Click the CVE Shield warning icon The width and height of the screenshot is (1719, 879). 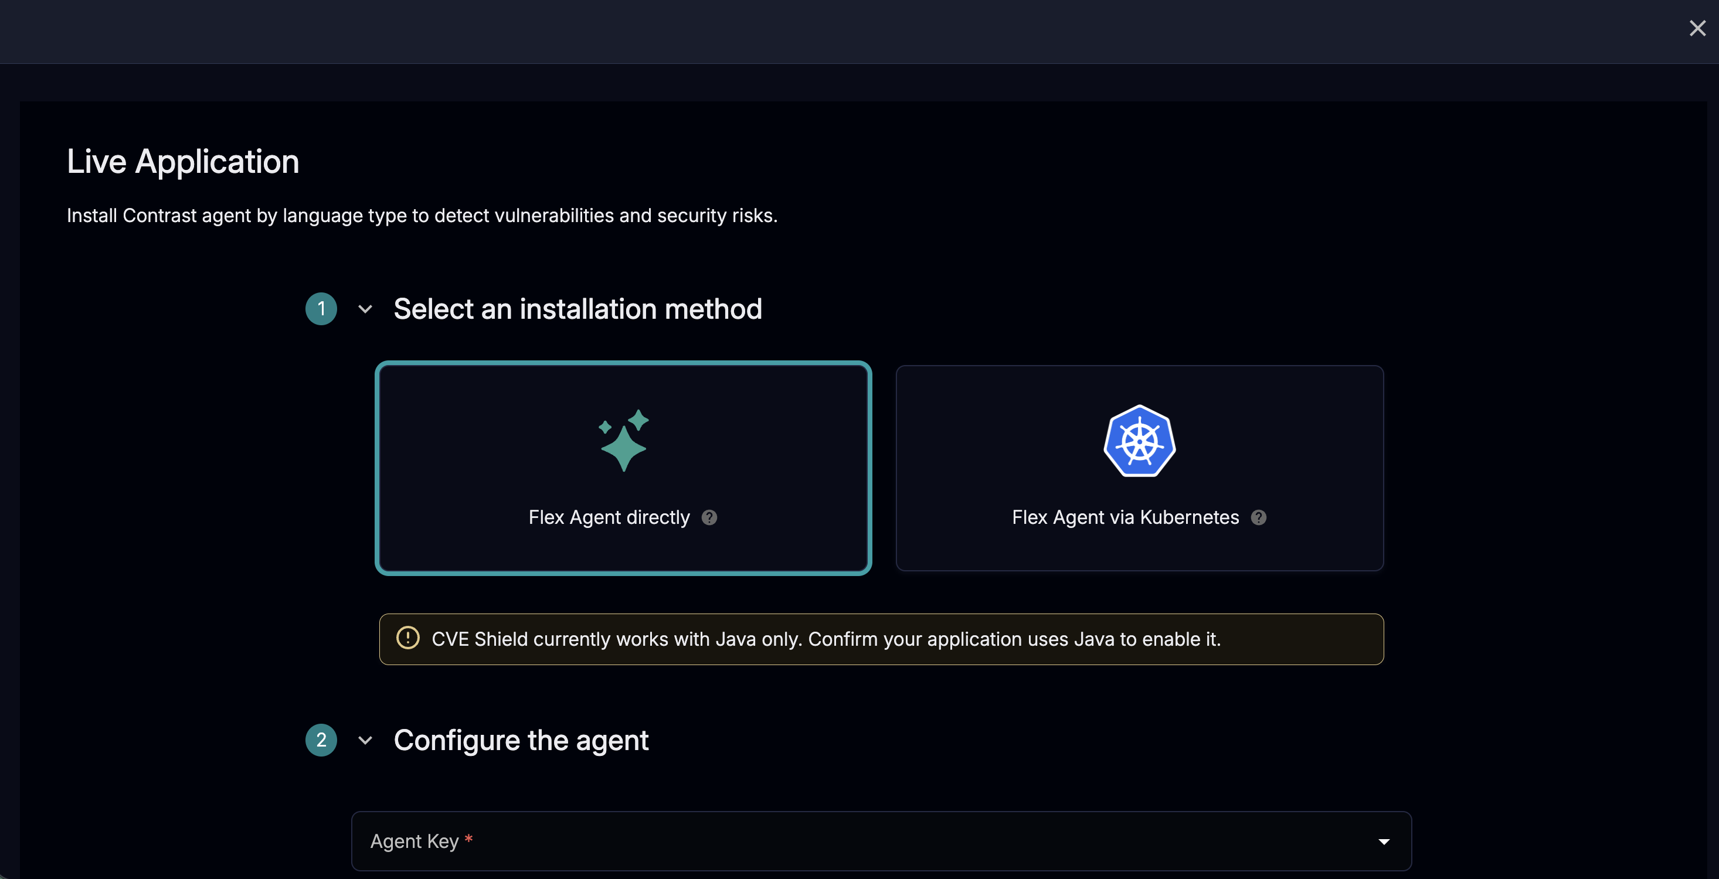(407, 638)
